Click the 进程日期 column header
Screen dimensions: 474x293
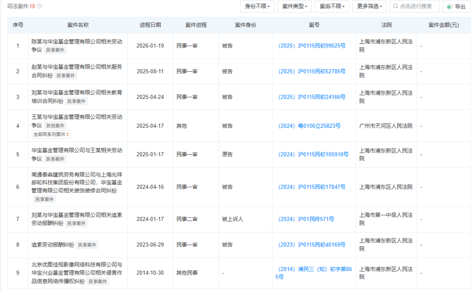tap(150, 25)
